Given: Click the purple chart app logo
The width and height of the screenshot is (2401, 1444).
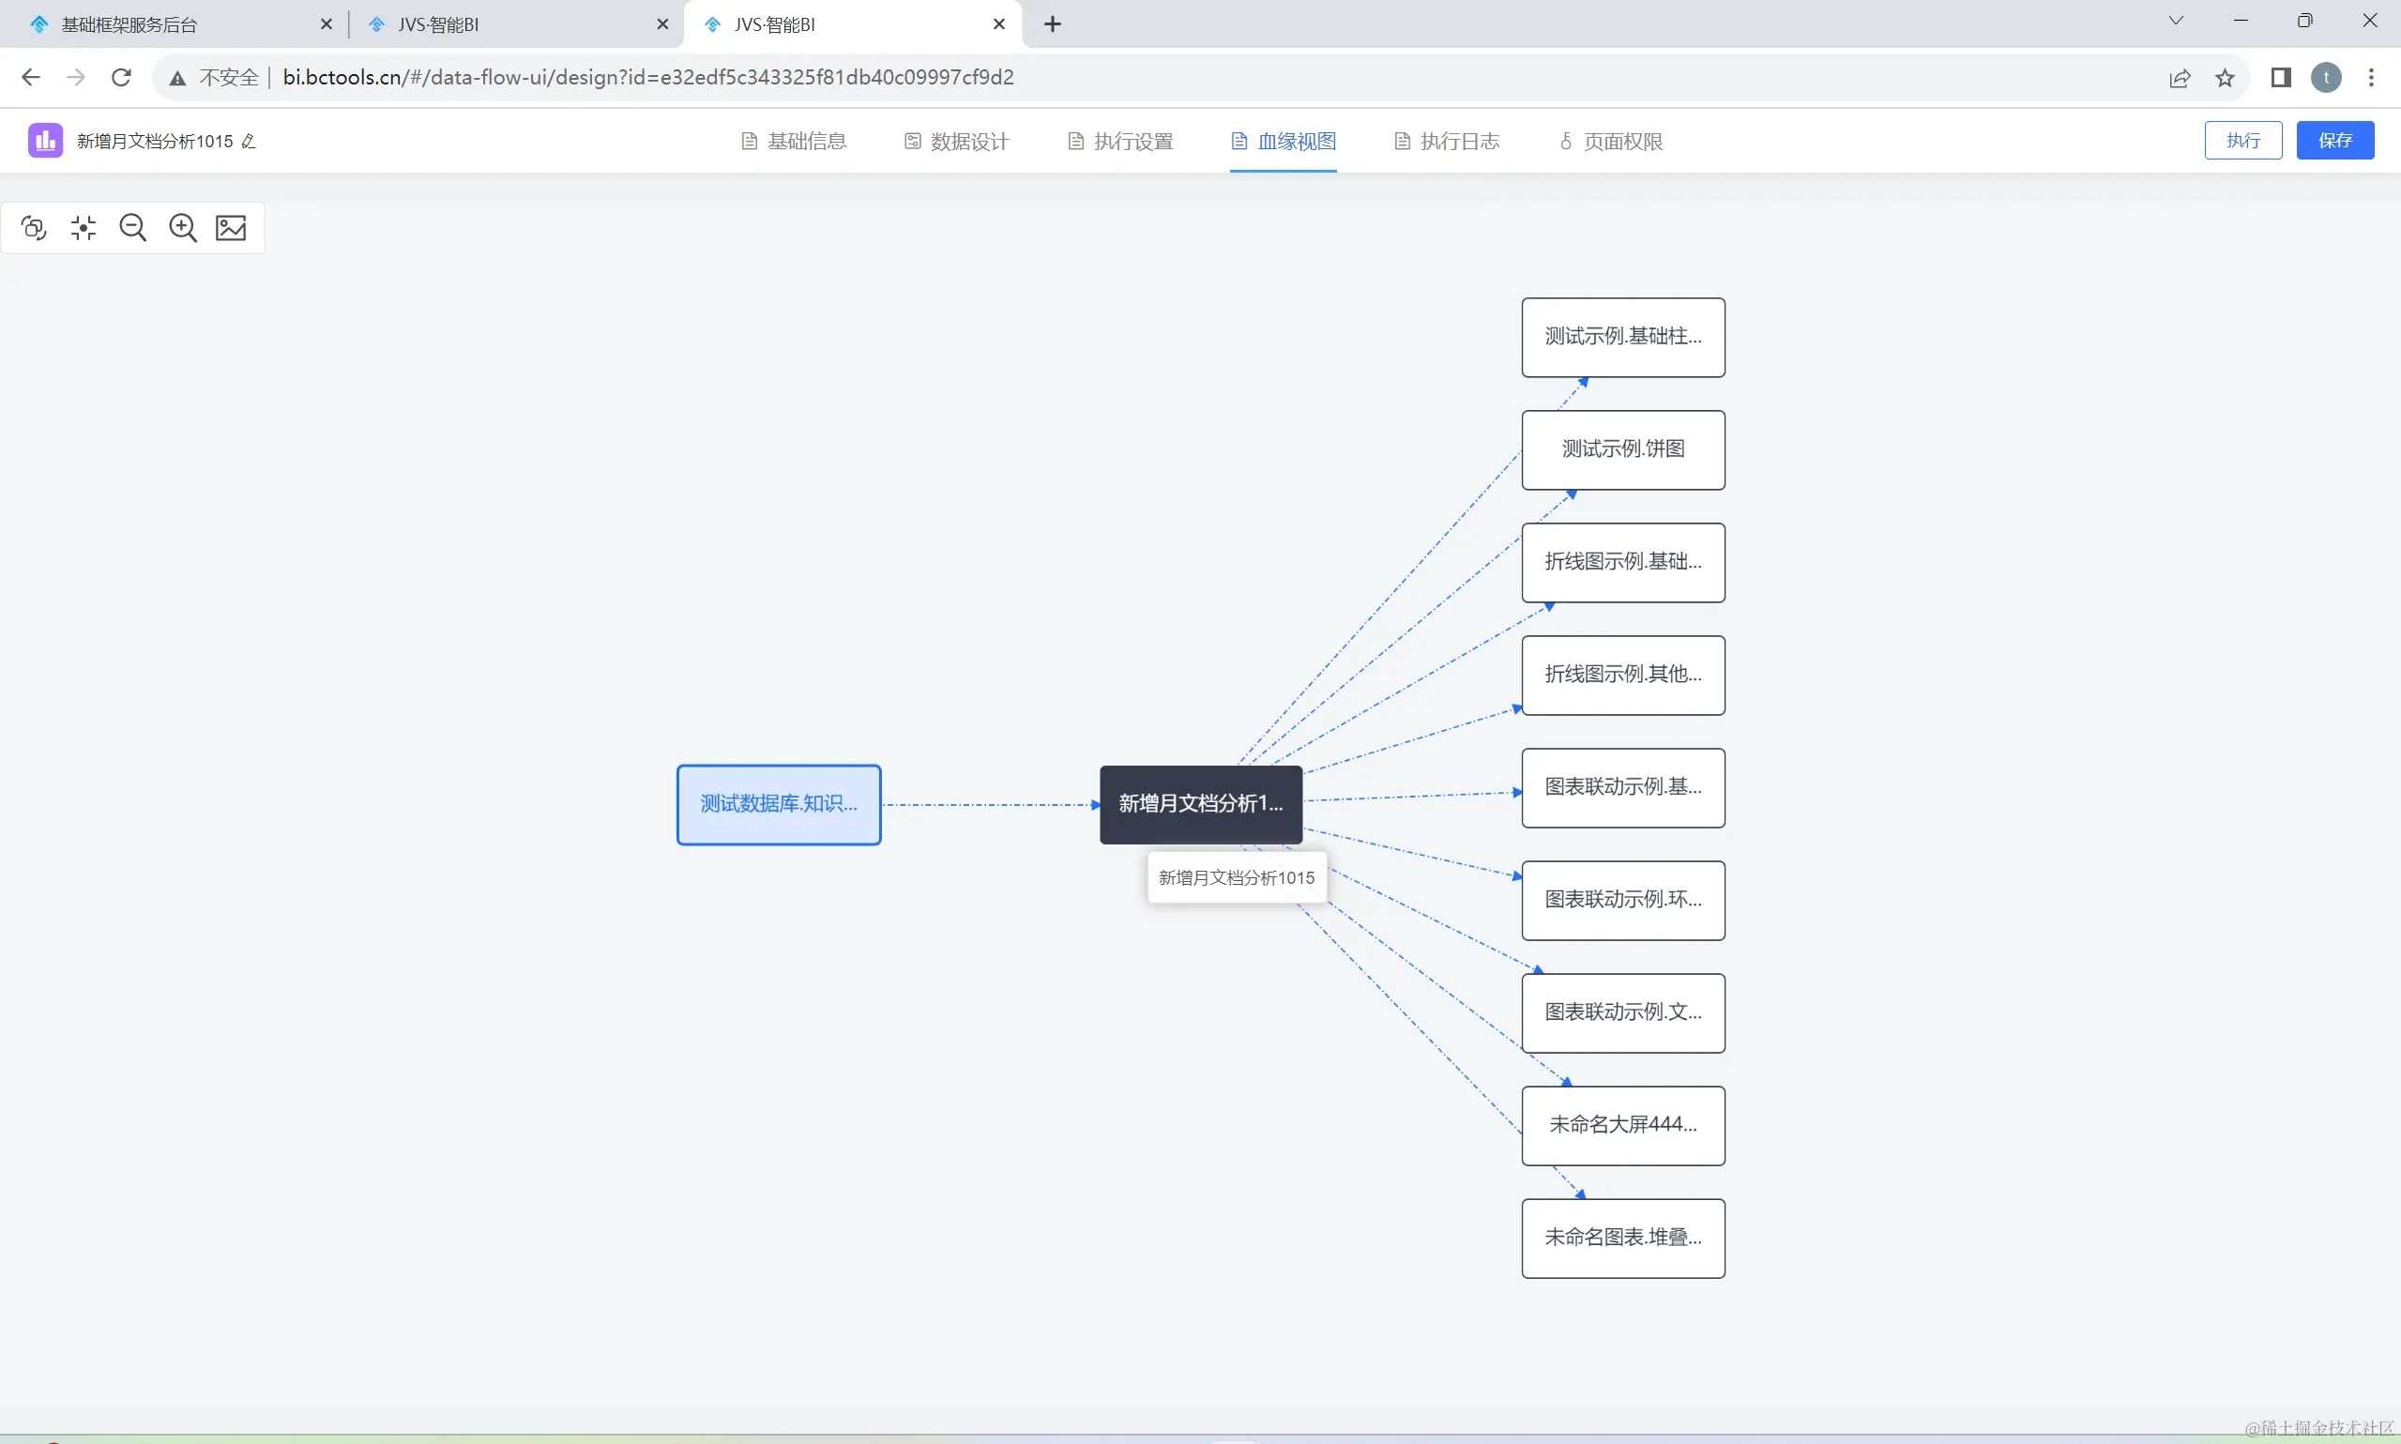Looking at the screenshot, I should coord(45,140).
